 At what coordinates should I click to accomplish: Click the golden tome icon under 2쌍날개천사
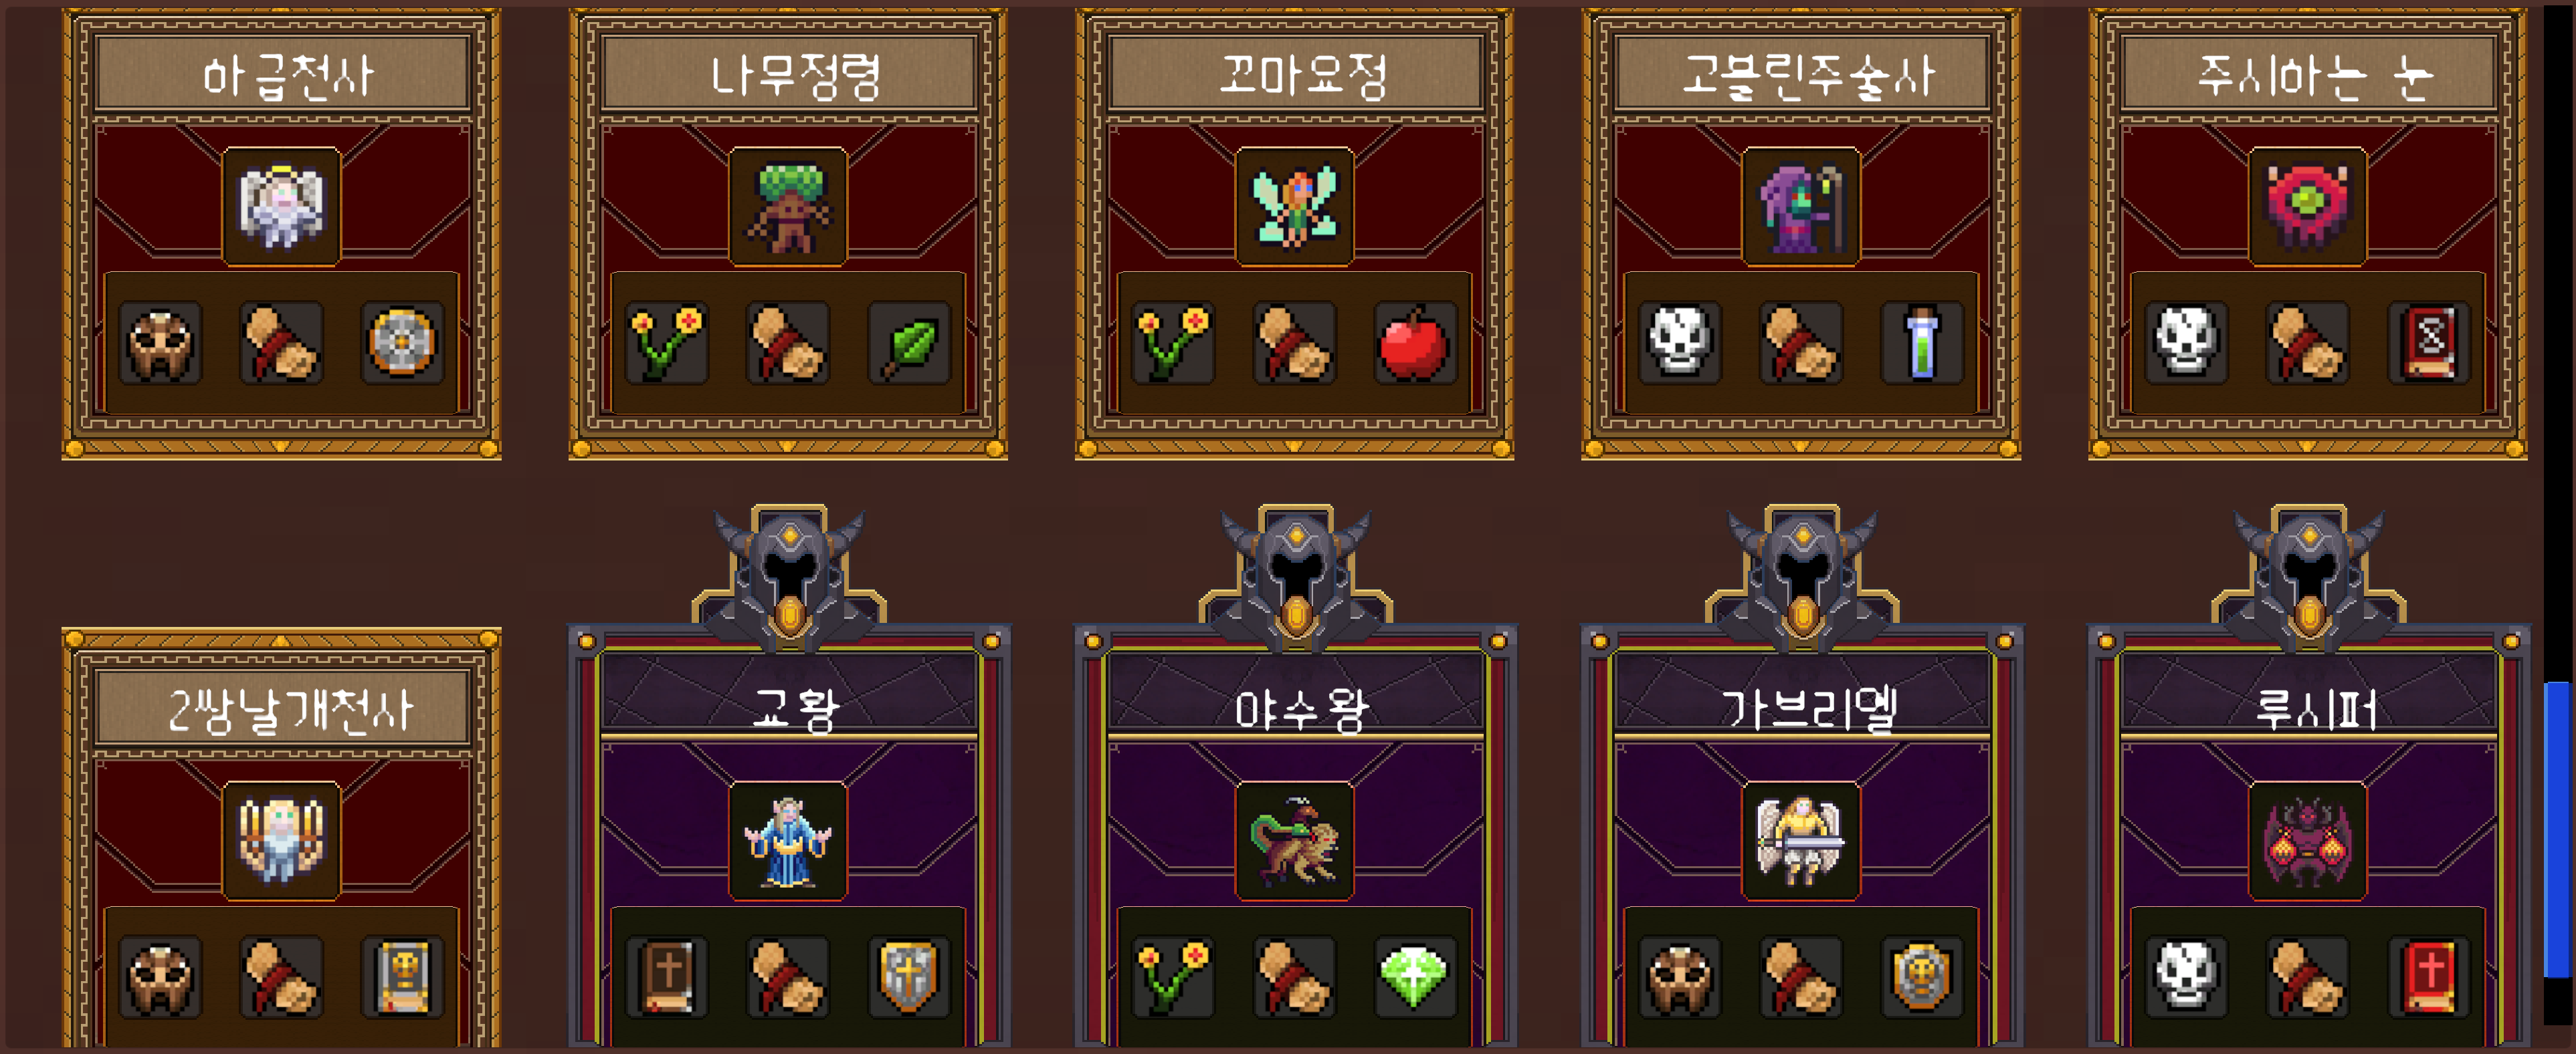[x=402, y=977]
